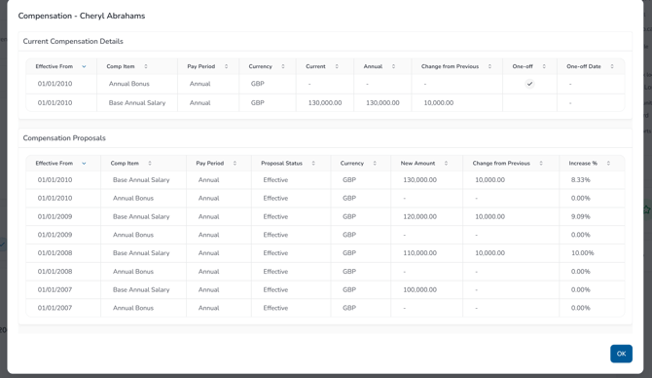Select 01/01/2009 Base Annual Salary proposal date
This screenshot has height=378, width=652.
54,217
